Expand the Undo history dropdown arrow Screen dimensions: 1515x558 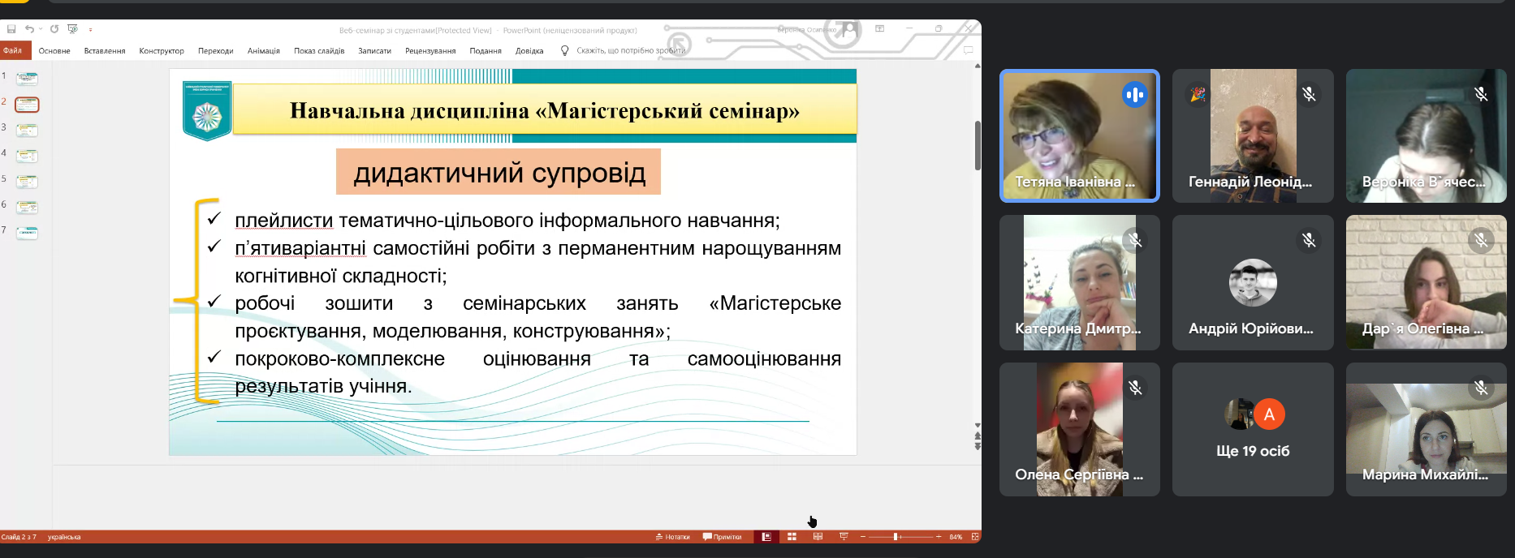tap(41, 29)
